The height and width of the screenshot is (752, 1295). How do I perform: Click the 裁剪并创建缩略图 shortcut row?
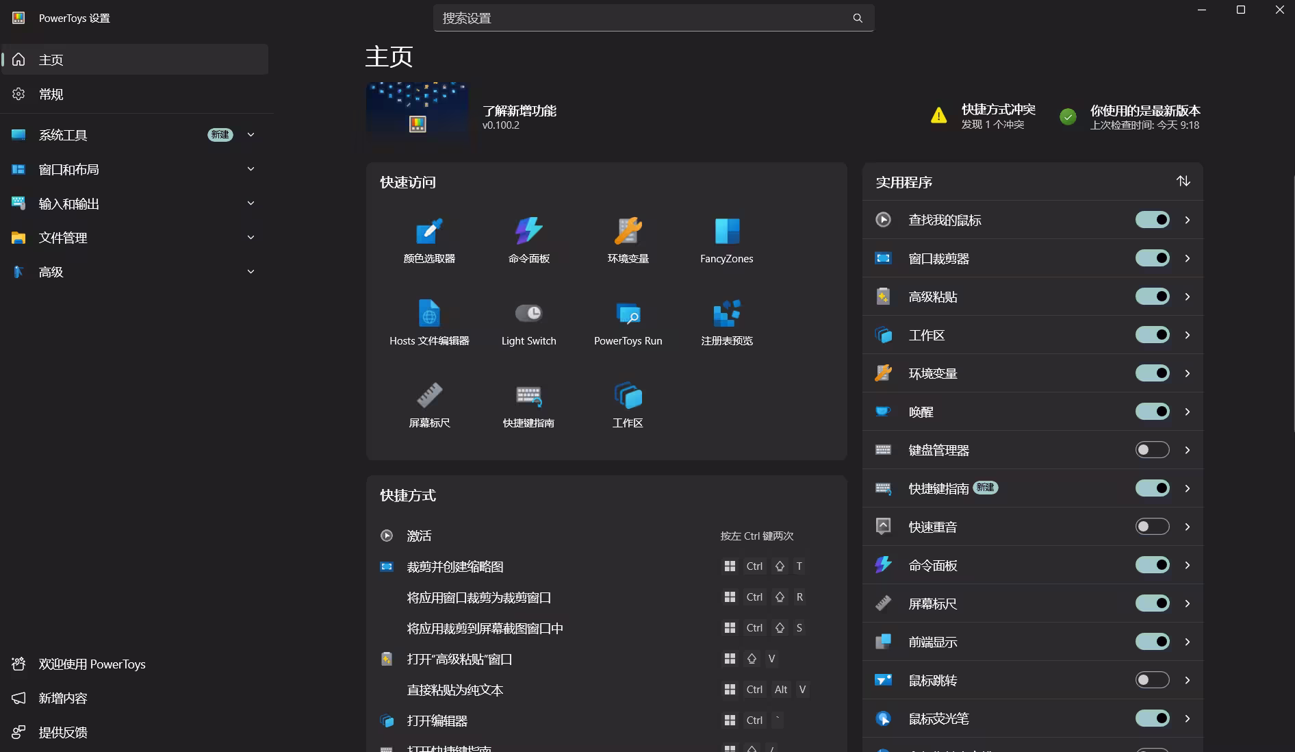[606, 566]
